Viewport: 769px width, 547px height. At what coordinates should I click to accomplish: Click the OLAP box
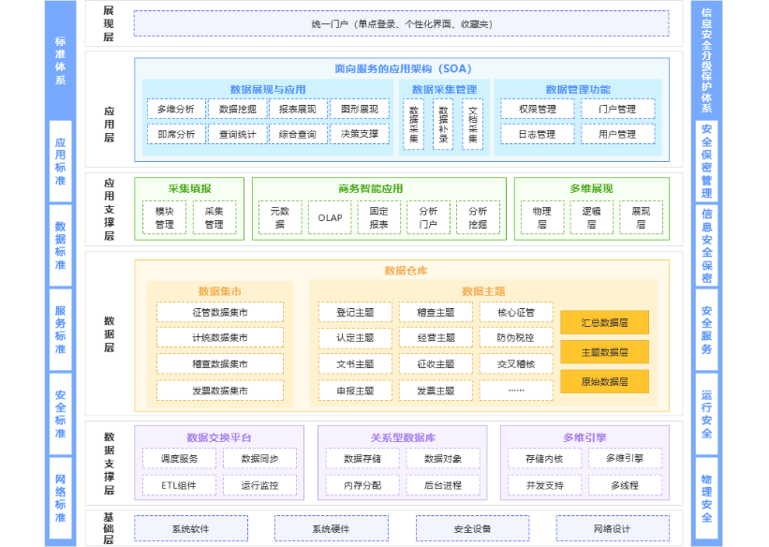click(x=329, y=217)
